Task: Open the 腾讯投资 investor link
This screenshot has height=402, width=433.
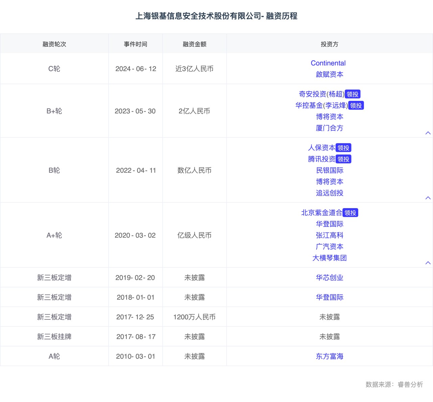Action: coord(322,159)
